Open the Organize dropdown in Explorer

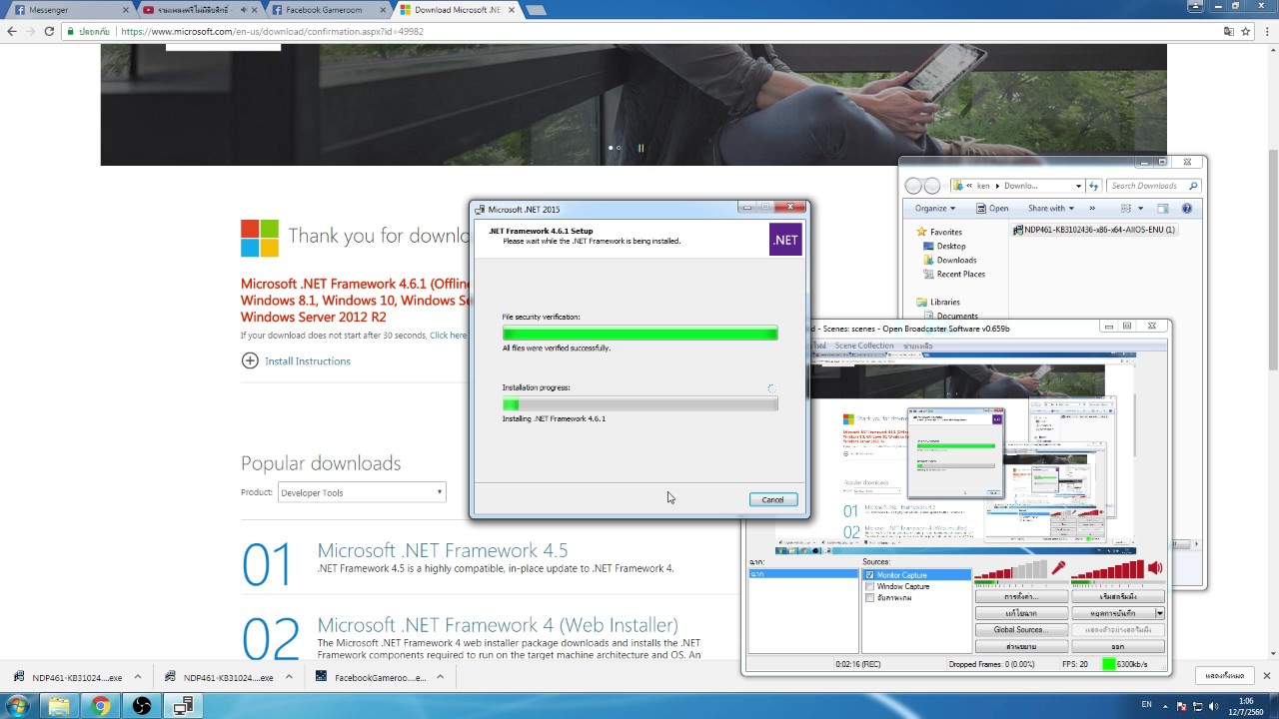coord(934,209)
